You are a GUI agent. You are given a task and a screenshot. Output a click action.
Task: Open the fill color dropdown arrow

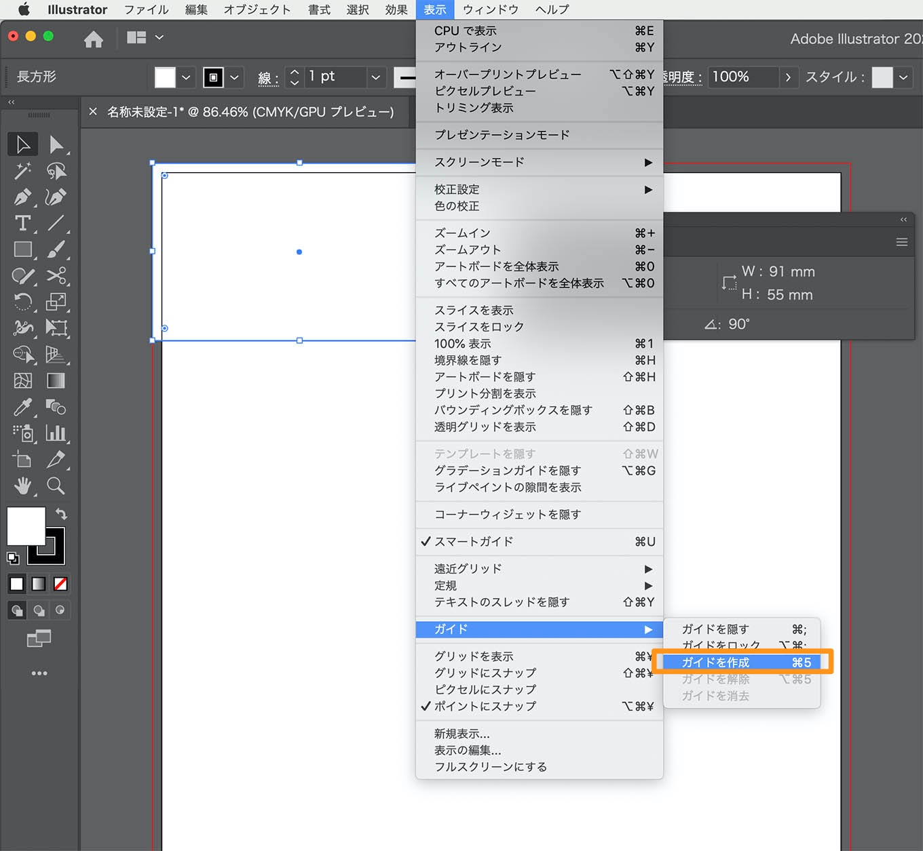pos(187,77)
